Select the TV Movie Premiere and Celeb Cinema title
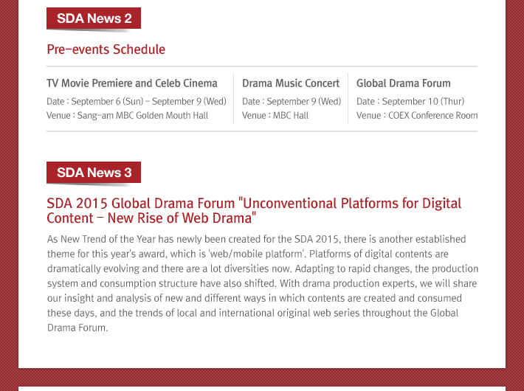 132,83
